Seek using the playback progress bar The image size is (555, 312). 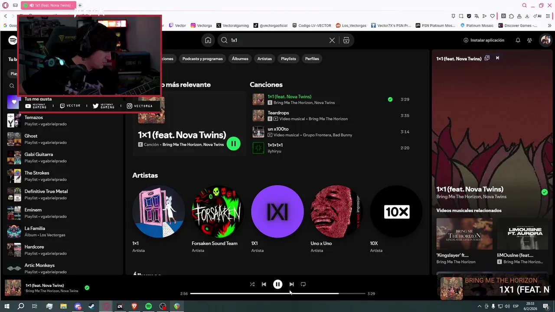pos(277,293)
